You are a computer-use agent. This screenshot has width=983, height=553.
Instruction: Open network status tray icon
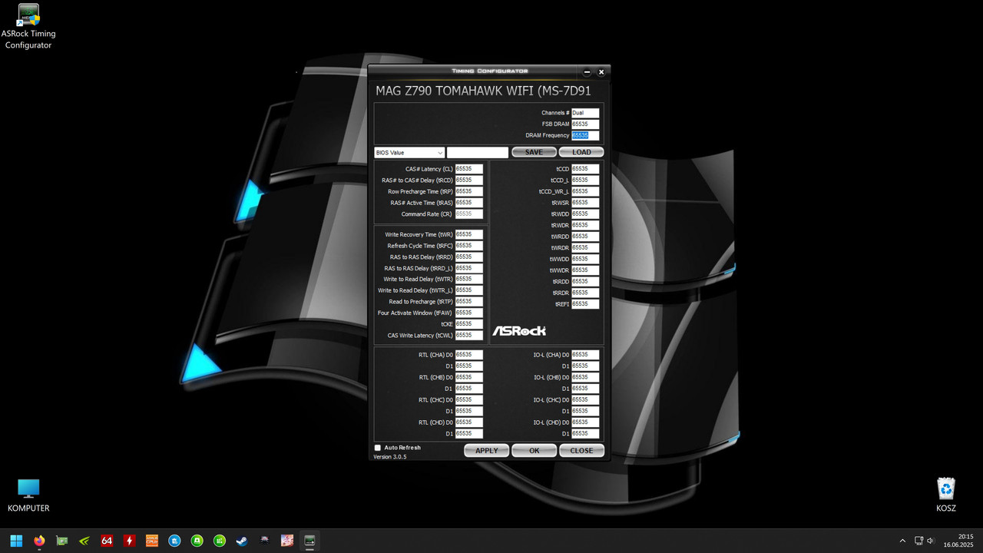(918, 541)
